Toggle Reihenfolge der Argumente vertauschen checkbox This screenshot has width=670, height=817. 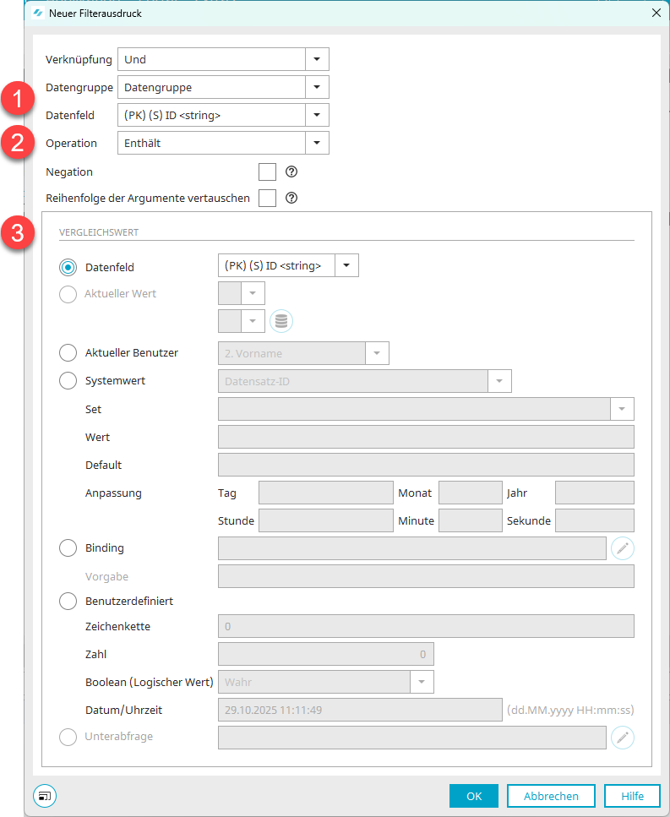(x=267, y=199)
